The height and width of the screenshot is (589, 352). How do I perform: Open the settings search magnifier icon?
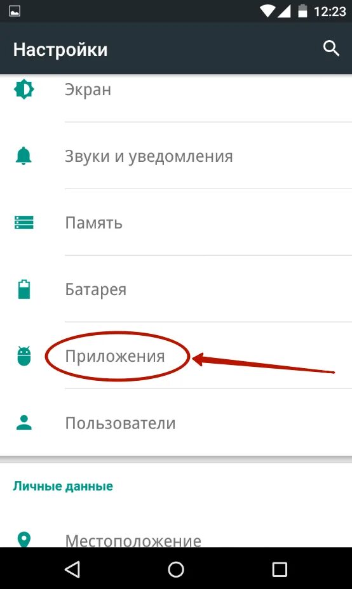pos(331,49)
